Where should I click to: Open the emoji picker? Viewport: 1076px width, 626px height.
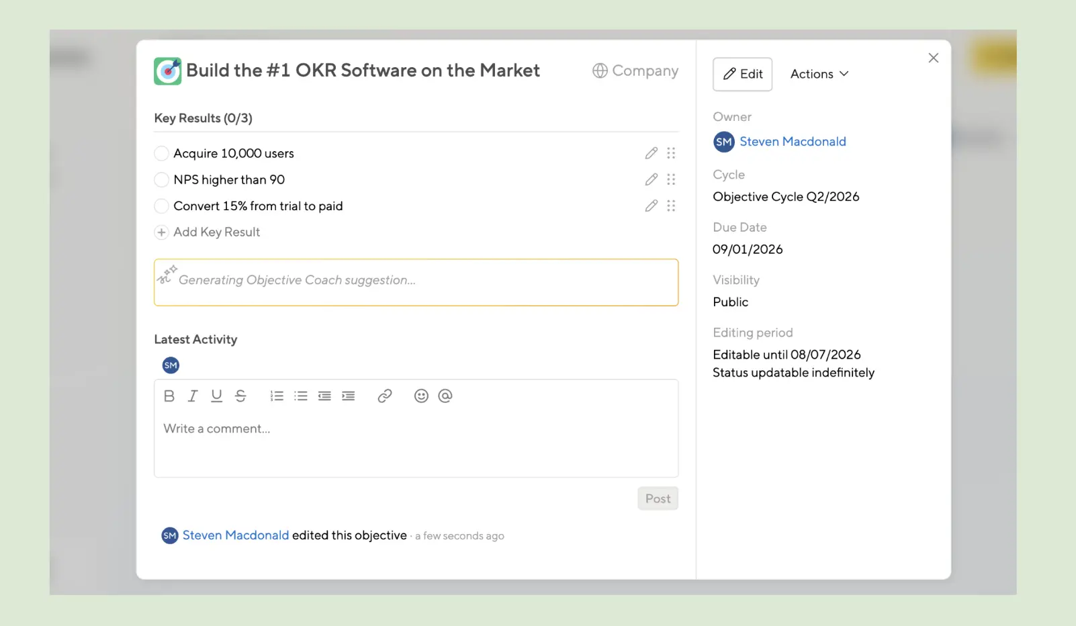(x=421, y=396)
